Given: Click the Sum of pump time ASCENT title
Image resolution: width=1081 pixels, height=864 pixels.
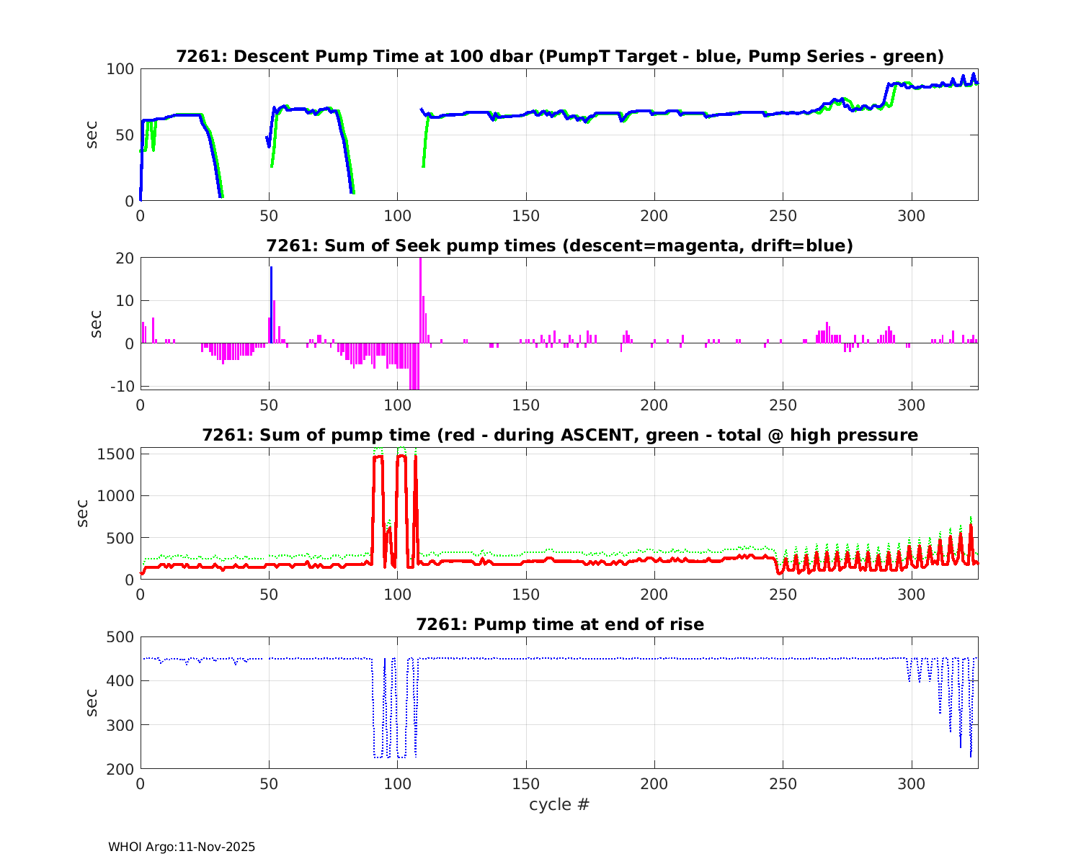Looking at the screenshot, I should coord(559,435).
